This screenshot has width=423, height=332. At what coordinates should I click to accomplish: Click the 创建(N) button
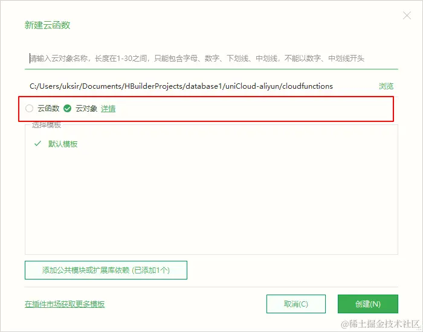[367, 304]
